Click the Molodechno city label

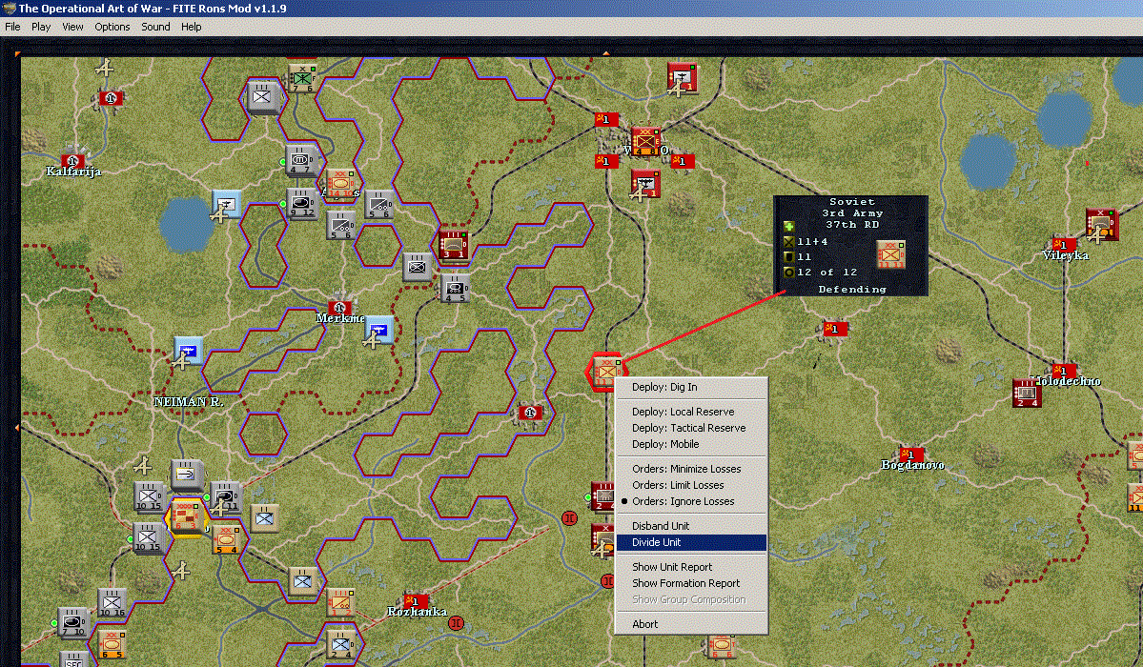click(x=1066, y=380)
